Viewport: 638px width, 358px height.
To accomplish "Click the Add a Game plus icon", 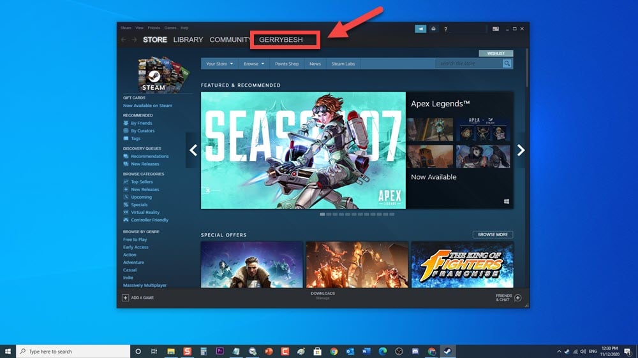I will pyautogui.click(x=125, y=298).
